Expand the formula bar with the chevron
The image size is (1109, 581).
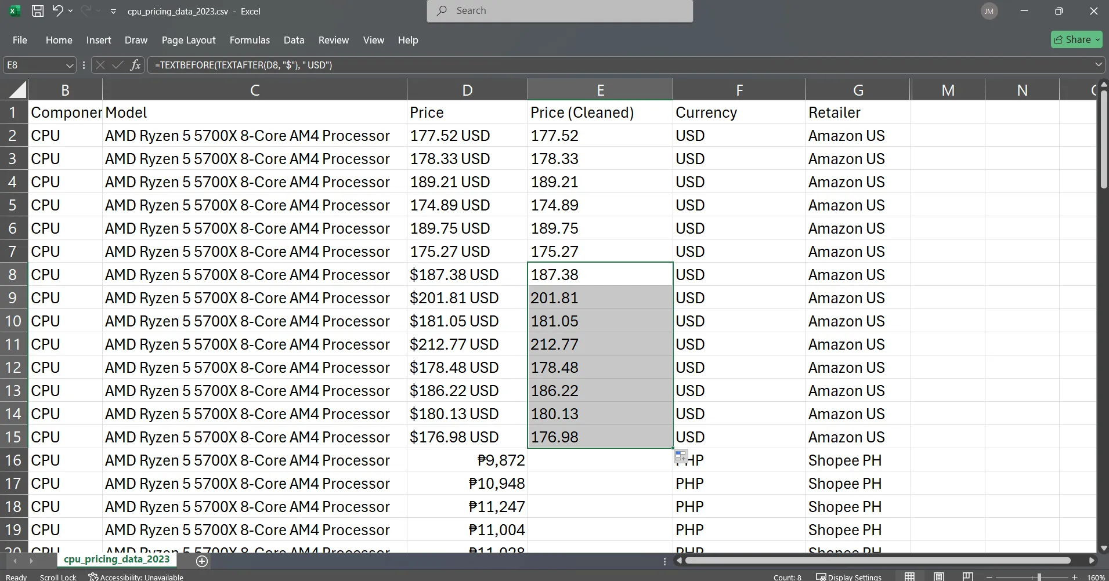pyautogui.click(x=1098, y=64)
